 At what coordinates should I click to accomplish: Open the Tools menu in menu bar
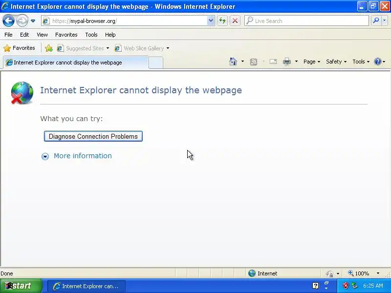[91, 35]
